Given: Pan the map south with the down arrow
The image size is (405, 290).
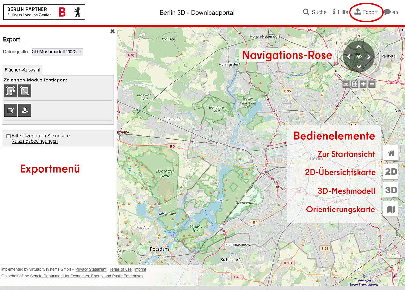Looking at the screenshot, I should (x=359, y=67).
